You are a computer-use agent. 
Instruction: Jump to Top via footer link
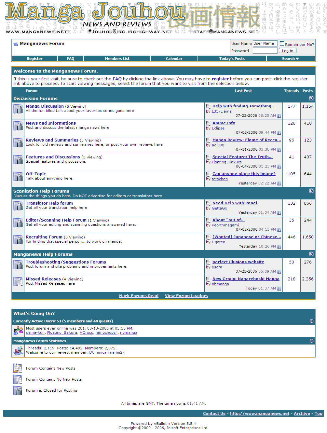(319, 413)
